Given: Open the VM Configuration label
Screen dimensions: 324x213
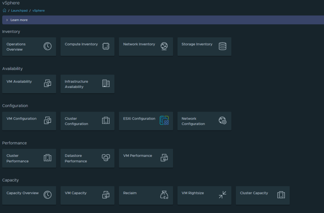Looking at the screenshot, I should (x=22, y=119).
